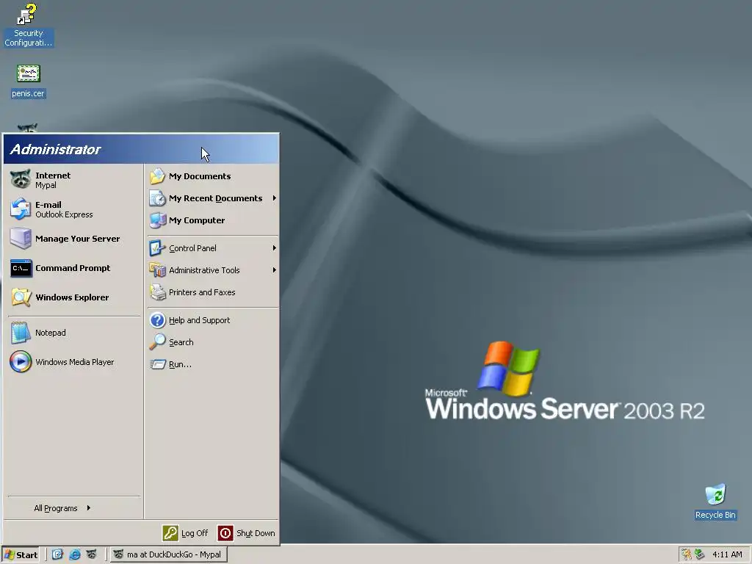Click the Administrator user name header
Viewport: 752px width, 564px height.
(x=55, y=149)
